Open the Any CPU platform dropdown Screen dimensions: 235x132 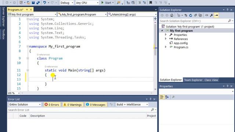click(x=87, y=3)
